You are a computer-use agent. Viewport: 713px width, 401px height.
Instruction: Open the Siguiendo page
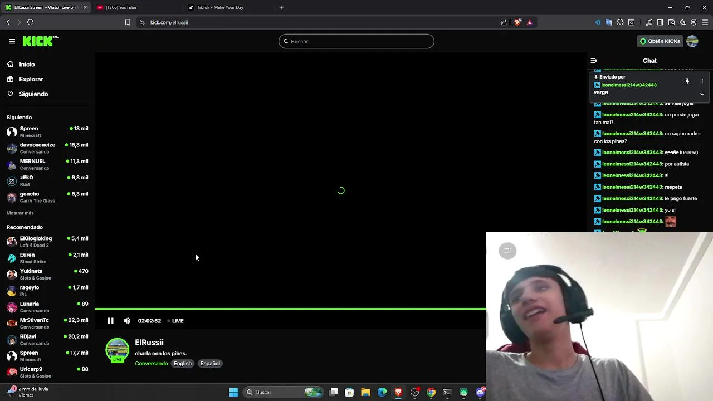tap(27, 94)
